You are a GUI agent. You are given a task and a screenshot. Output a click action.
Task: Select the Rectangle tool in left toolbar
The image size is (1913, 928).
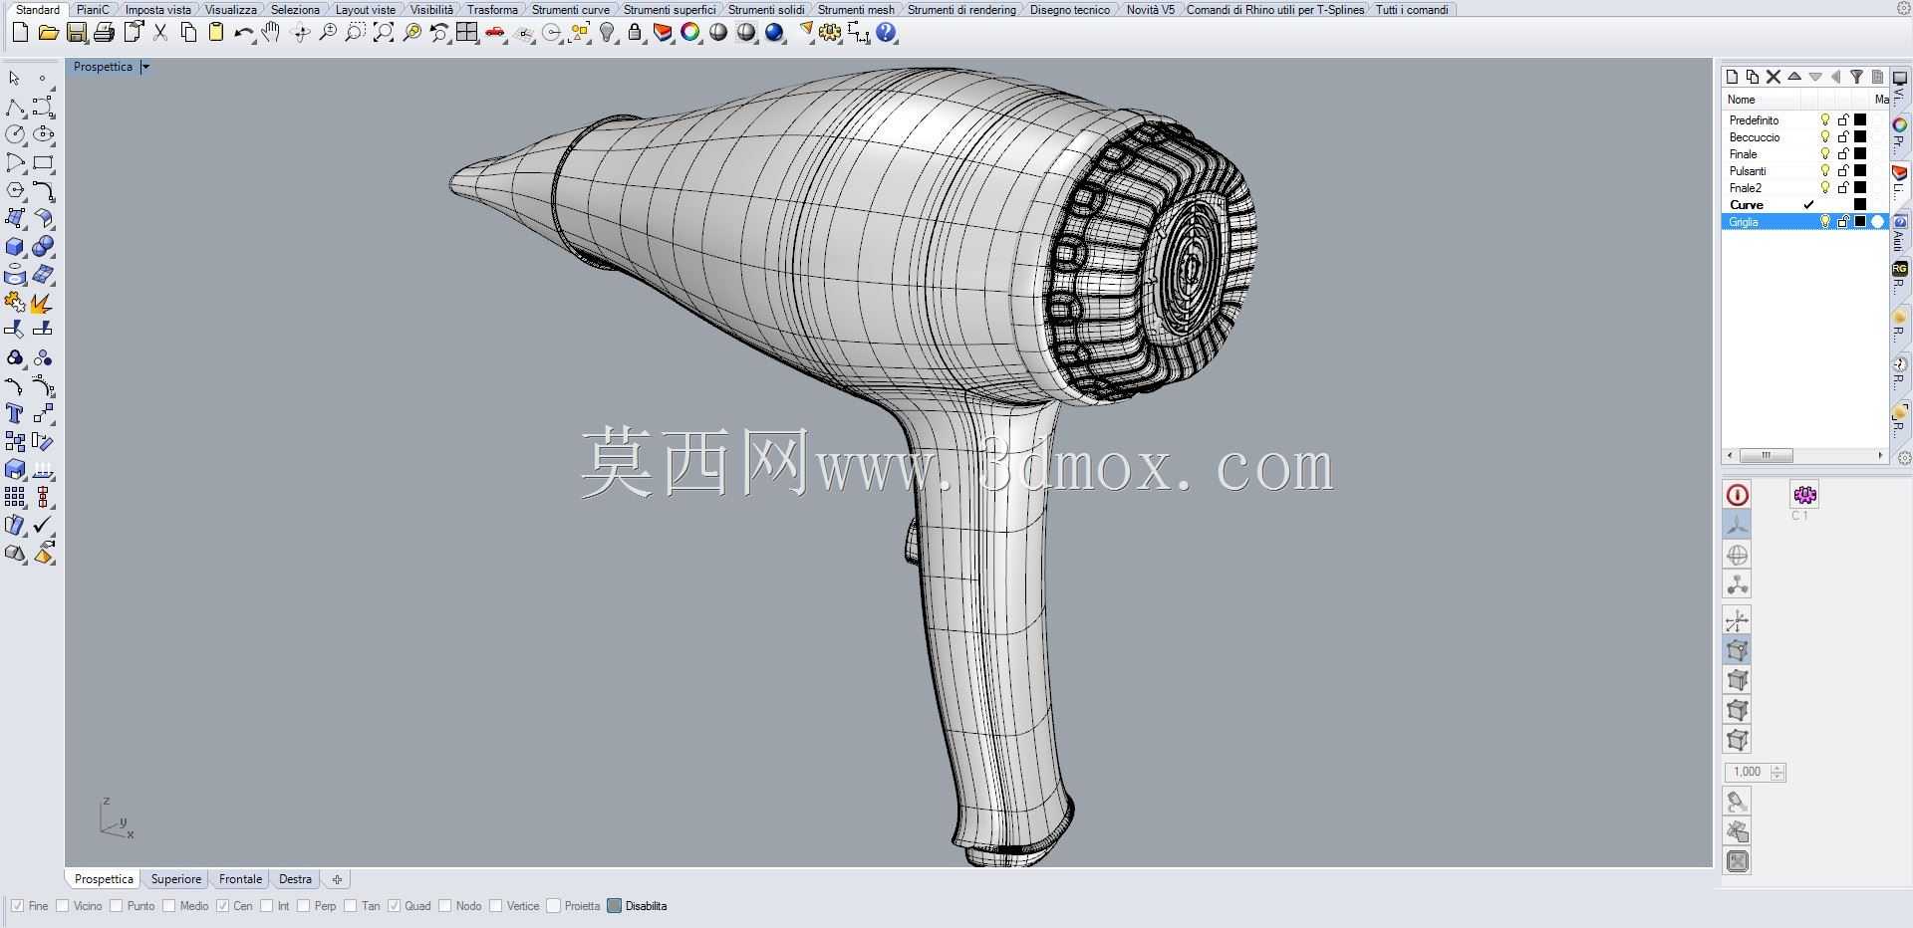(43, 162)
